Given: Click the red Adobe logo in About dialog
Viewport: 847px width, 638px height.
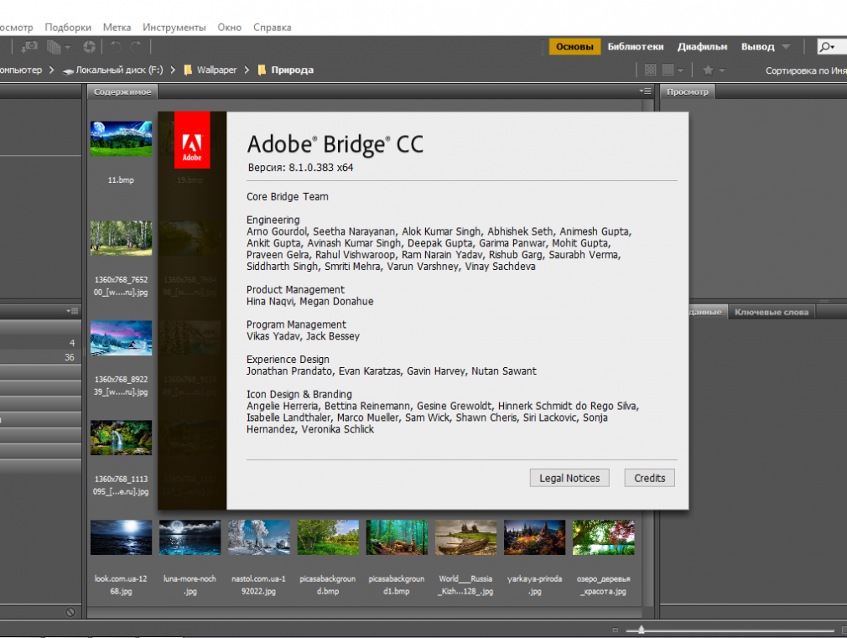Looking at the screenshot, I should coord(192,141).
